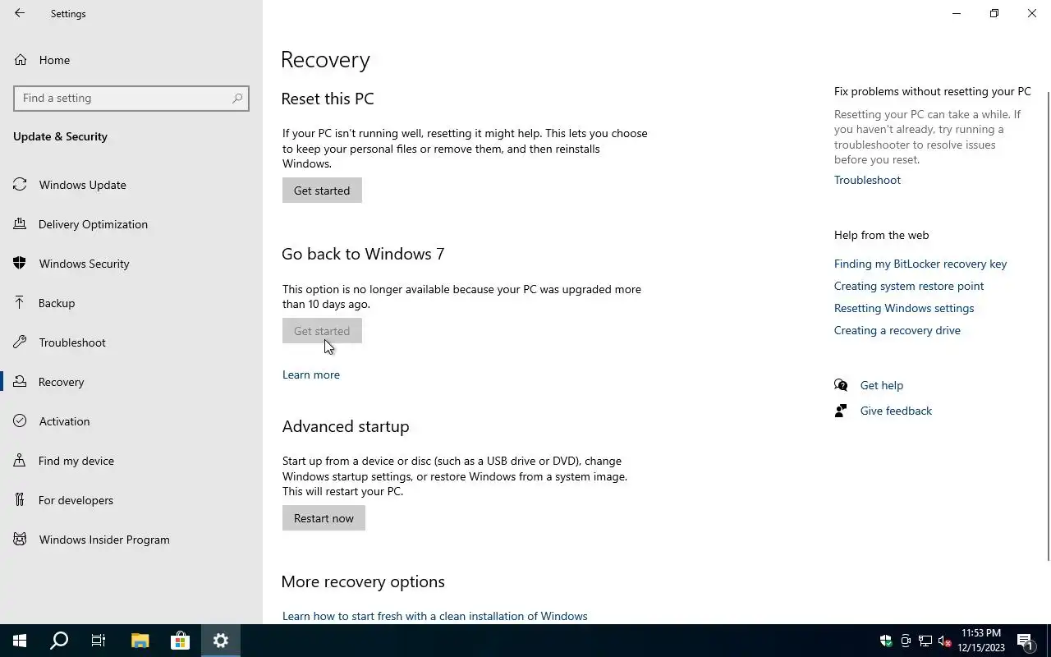Click the Get help chat bubble icon
Screen dimensions: 1051x657
click(841, 385)
